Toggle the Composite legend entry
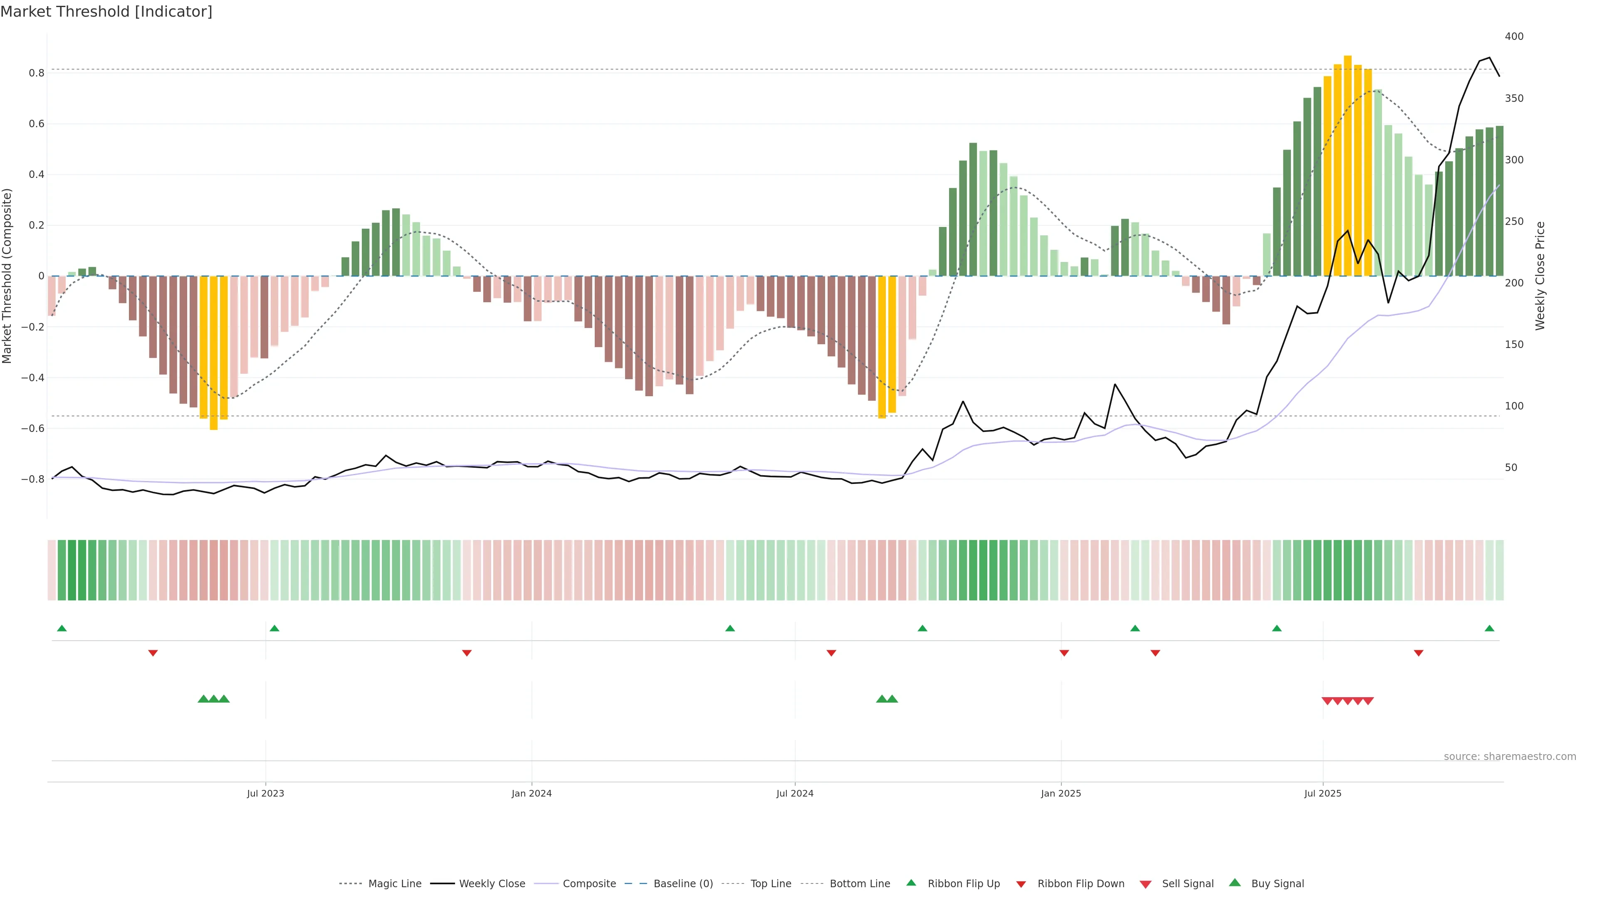Image resolution: width=1597 pixels, height=898 pixels. (589, 884)
